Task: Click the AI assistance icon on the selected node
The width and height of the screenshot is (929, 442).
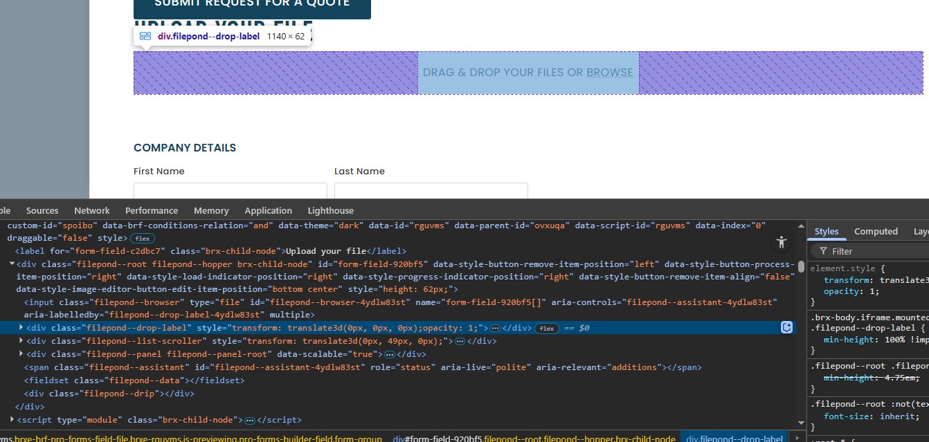Action: pyautogui.click(x=786, y=327)
